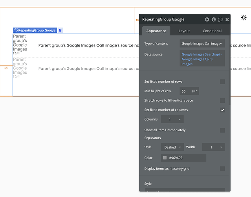251x197 pixels.
Task: Toggle Display items as masonry grid
Action: pyautogui.click(x=222, y=169)
